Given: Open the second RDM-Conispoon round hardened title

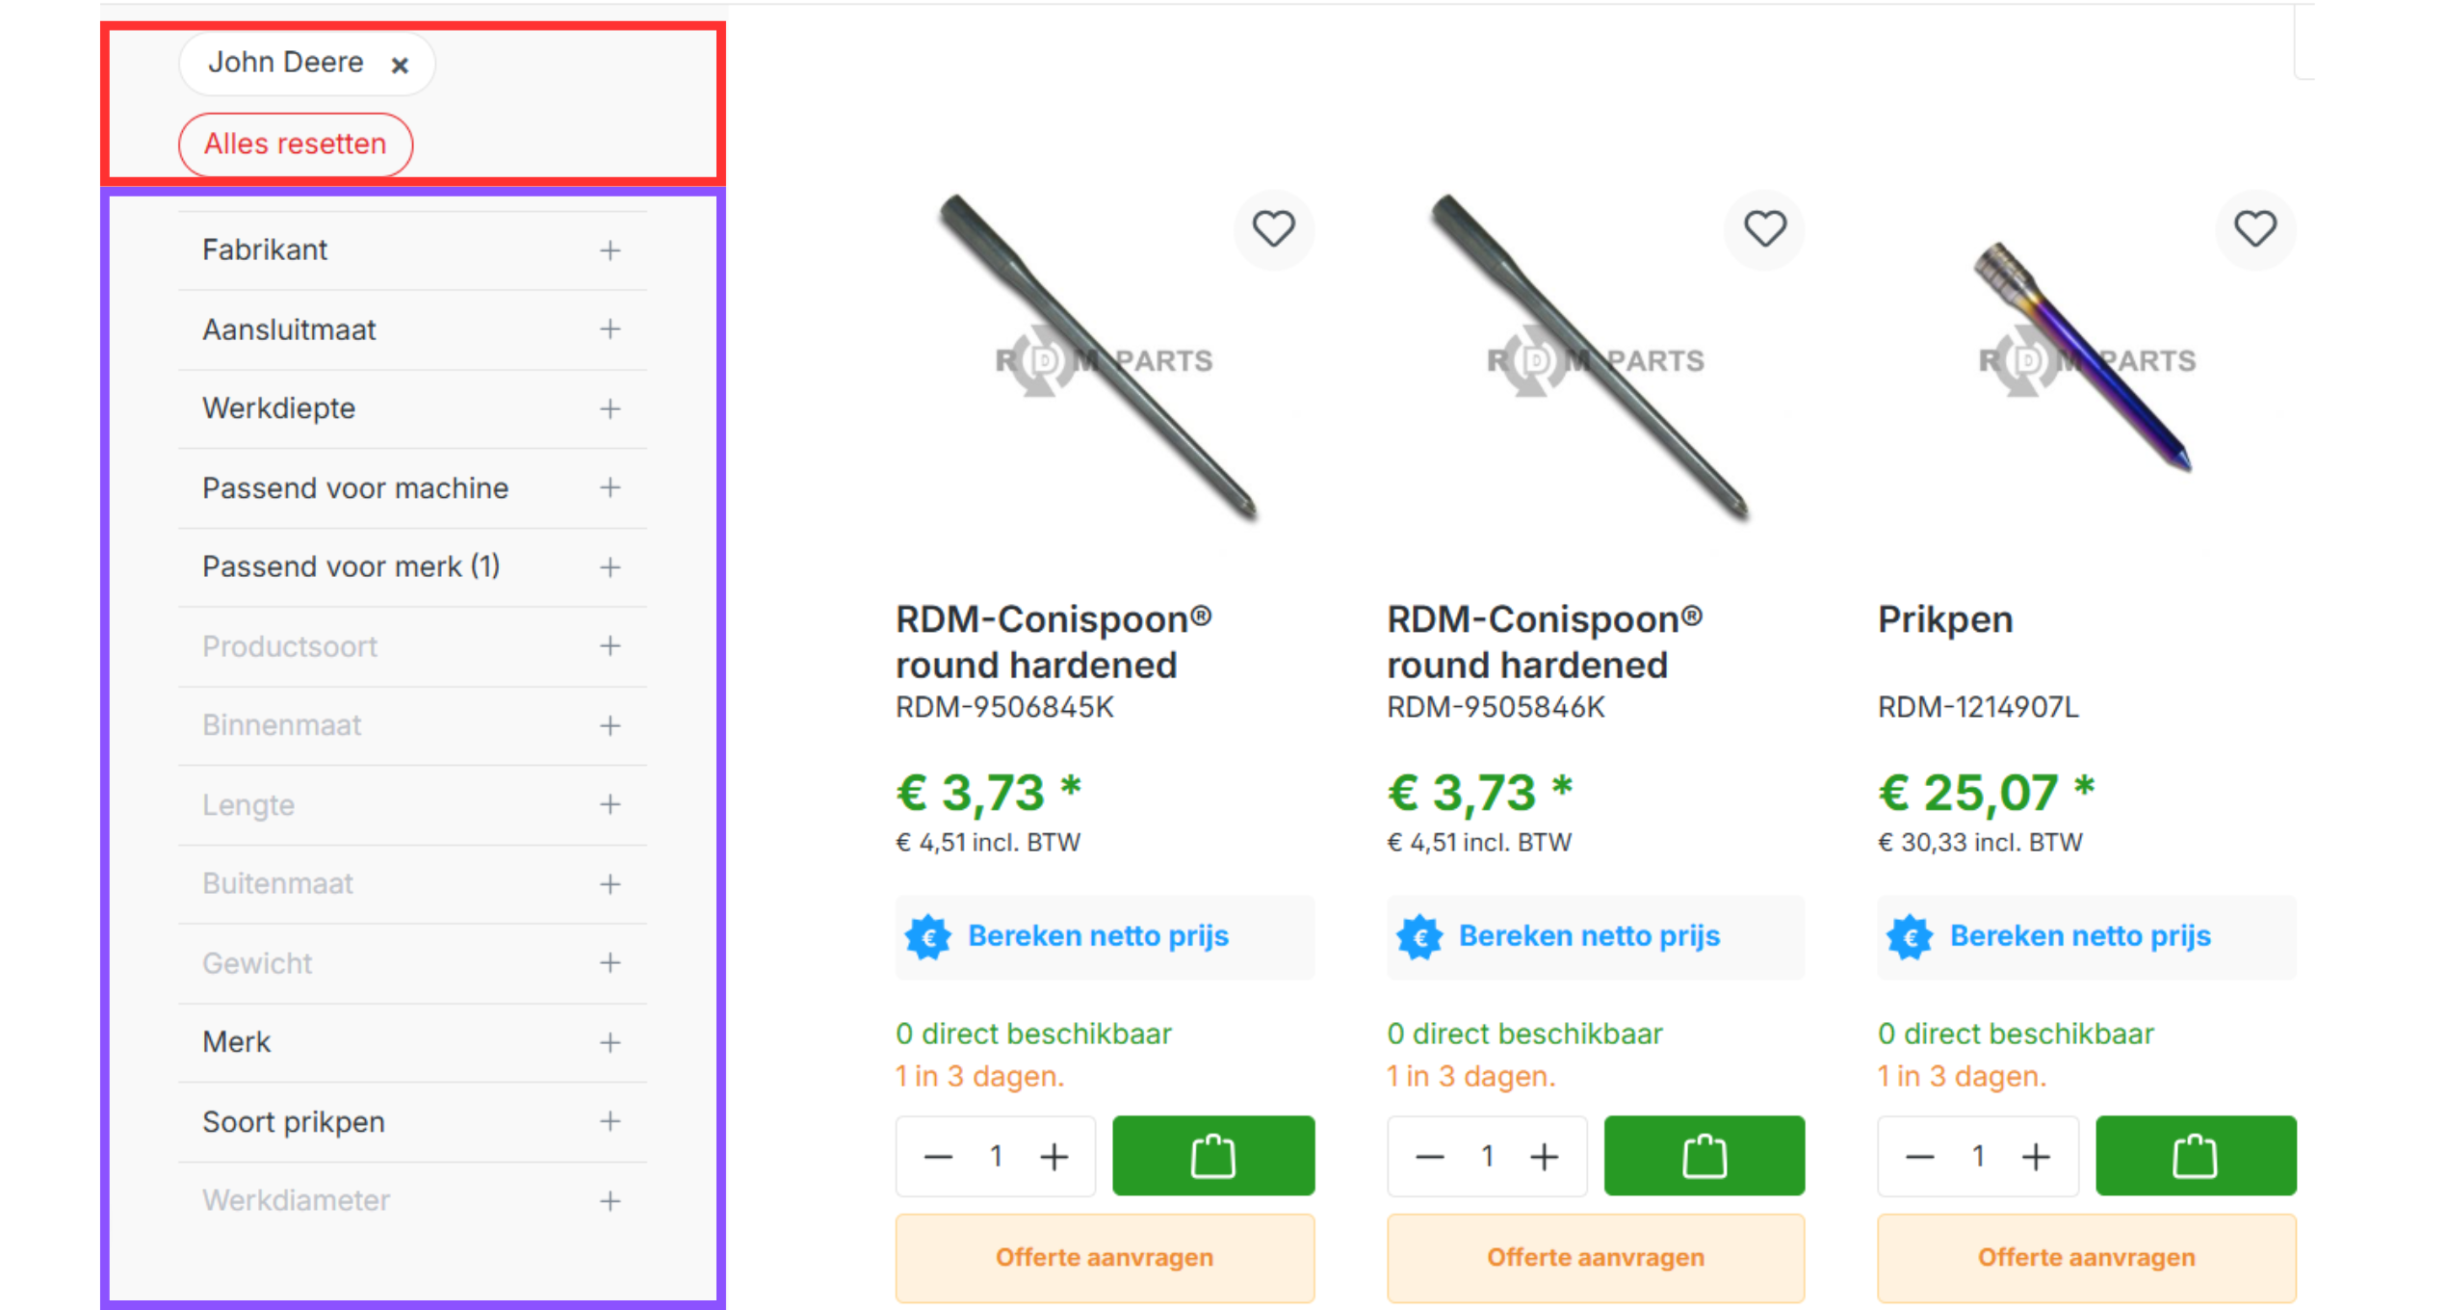Looking at the screenshot, I should click(1544, 642).
